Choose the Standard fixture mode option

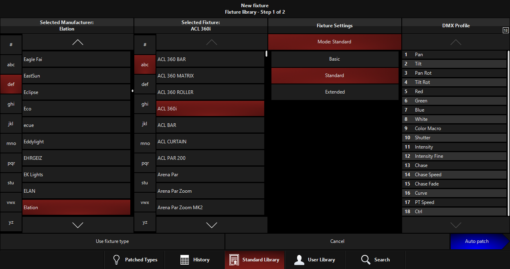tap(335, 75)
